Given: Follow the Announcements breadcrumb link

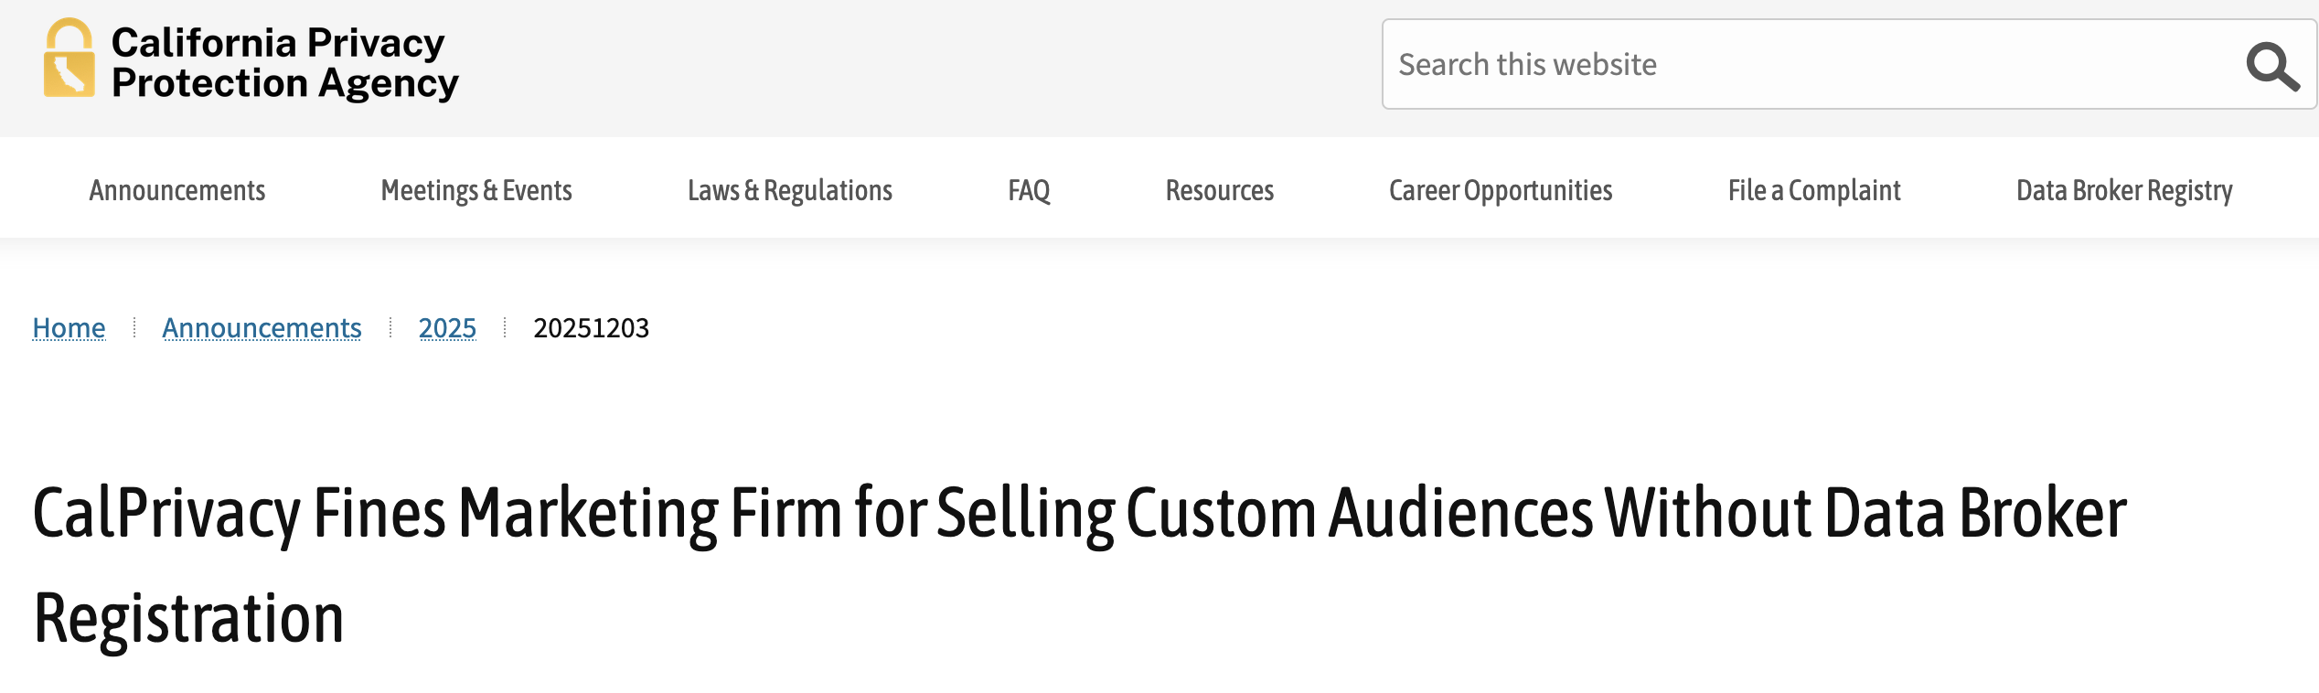Looking at the screenshot, I should pyautogui.click(x=262, y=327).
